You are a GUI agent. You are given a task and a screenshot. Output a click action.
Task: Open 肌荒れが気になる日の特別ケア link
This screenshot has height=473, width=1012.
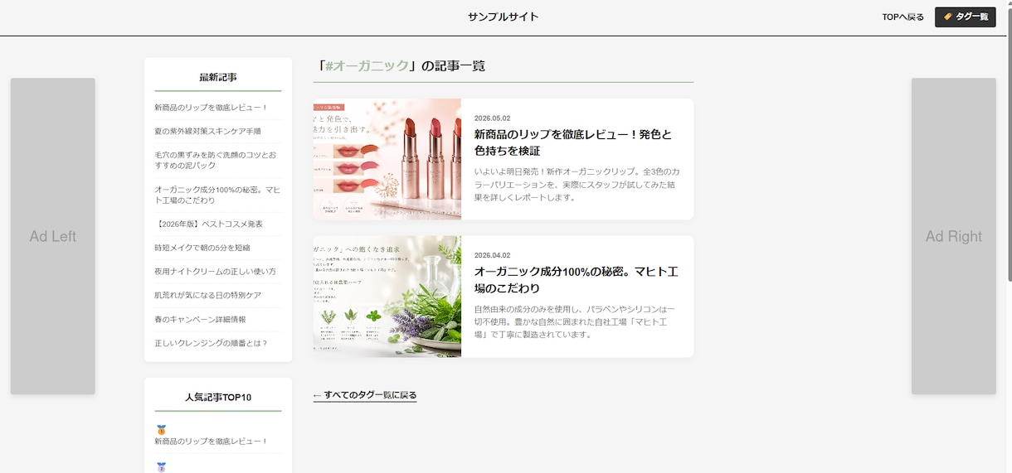tap(207, 295)
